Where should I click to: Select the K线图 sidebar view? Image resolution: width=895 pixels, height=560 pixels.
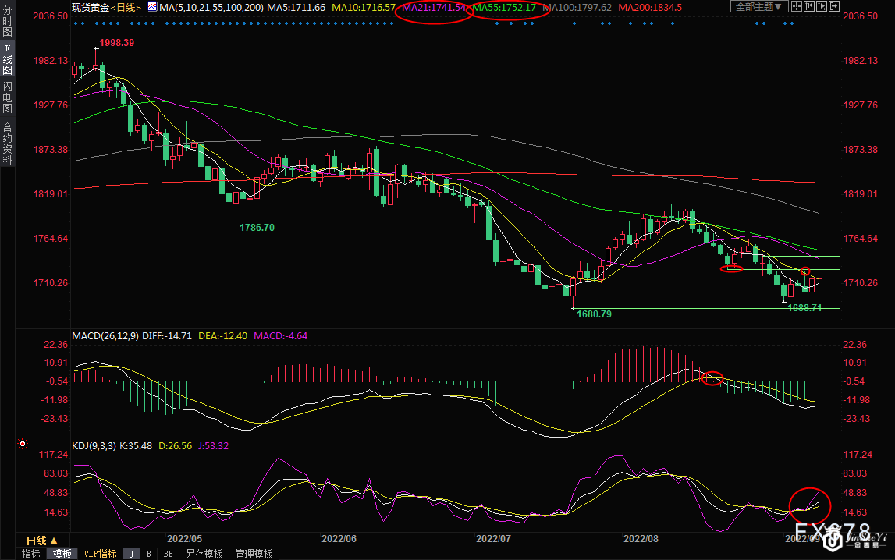[x=7, y=61]
